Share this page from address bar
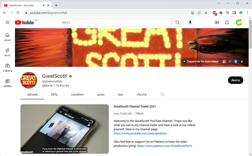This screenshot has width=252, height=156. coord(199,13)
